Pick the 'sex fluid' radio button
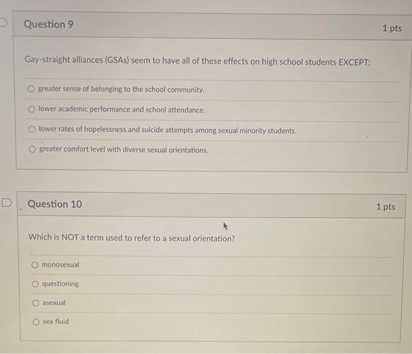The width and height of the screenshot is (412, 354). (x=36, y=322)
